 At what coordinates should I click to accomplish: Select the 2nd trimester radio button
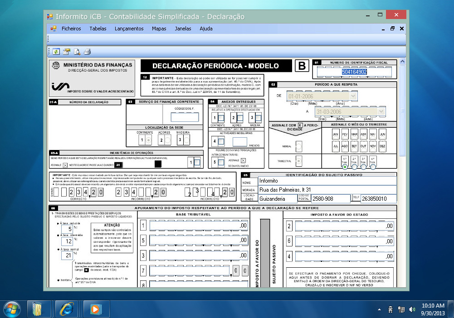(x=354, y=167)
